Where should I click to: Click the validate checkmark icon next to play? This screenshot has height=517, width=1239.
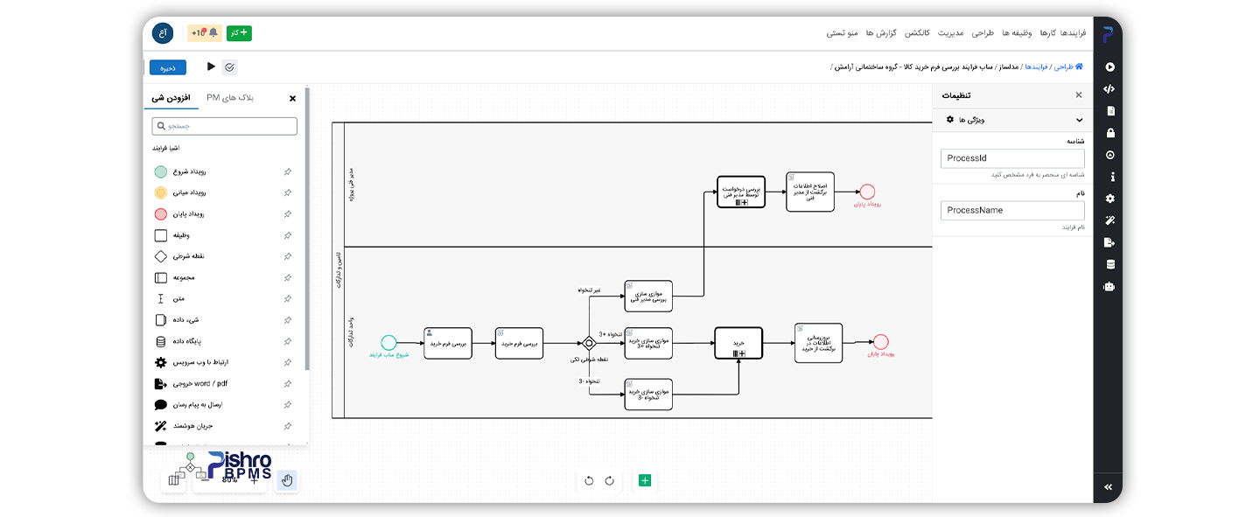click(230, 66)
